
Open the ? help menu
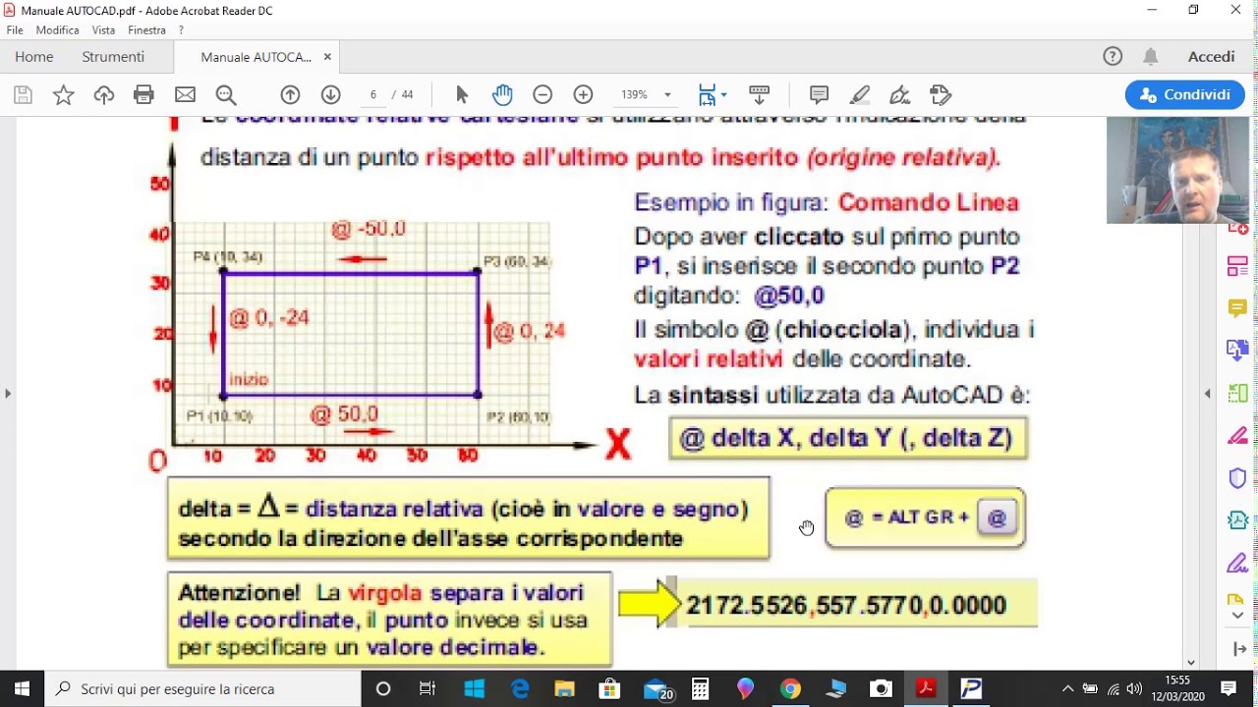181,30
